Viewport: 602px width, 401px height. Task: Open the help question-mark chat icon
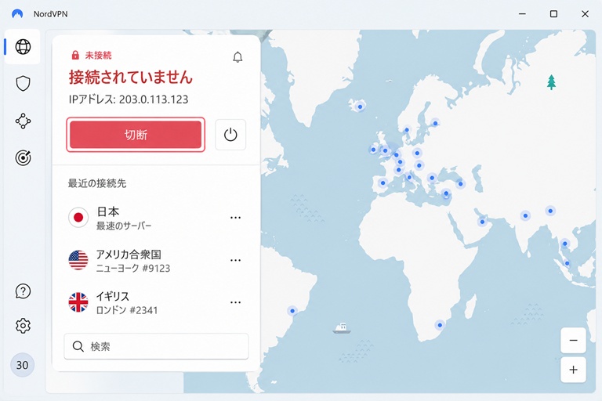coord(23,291)
